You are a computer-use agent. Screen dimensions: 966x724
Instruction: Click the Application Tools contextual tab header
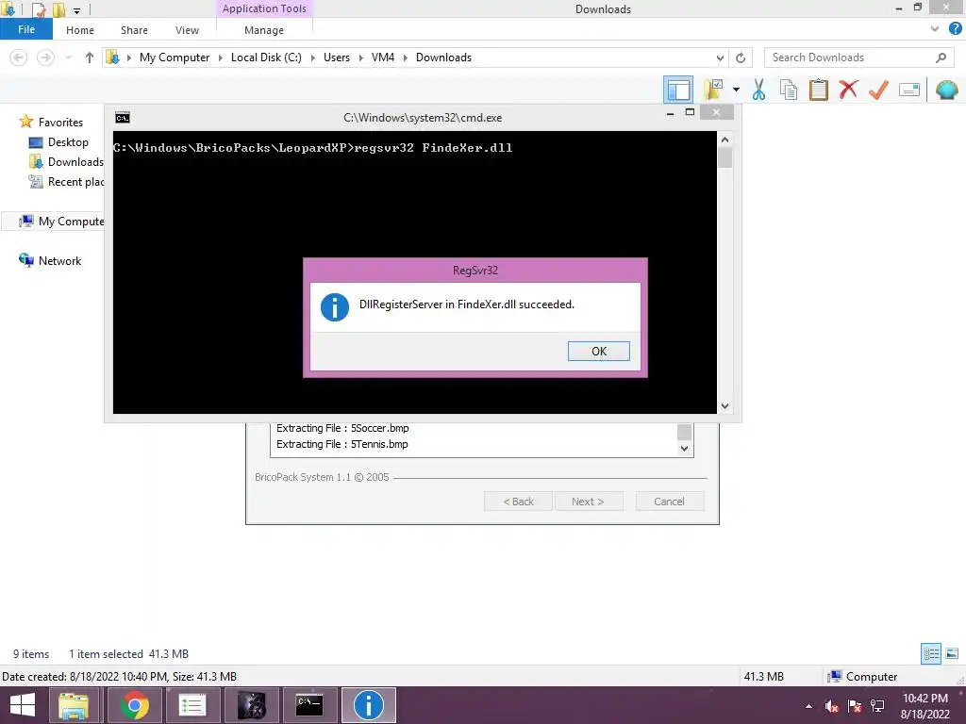pyautogui.click(x=264, y=8)
